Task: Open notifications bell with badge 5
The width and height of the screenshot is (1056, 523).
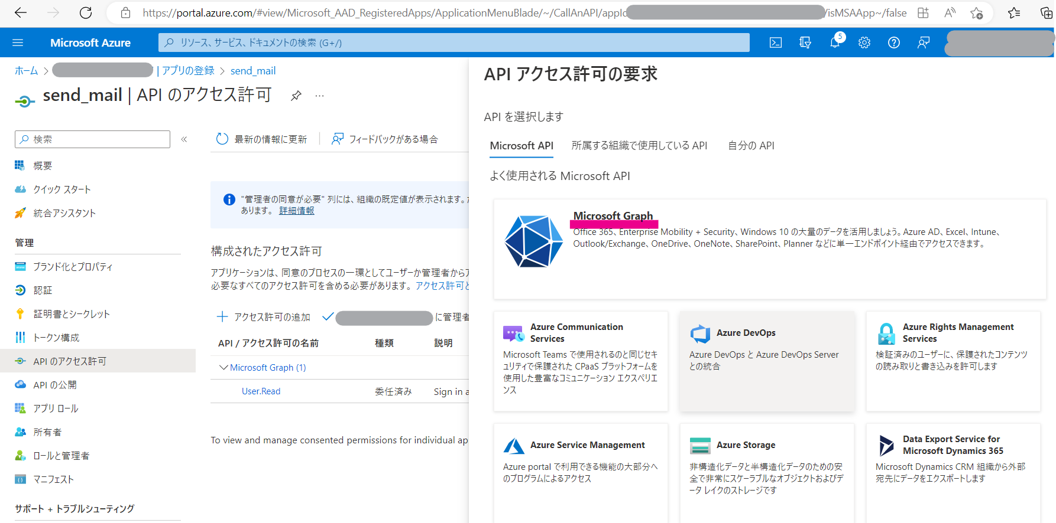Action: (836, 41)
